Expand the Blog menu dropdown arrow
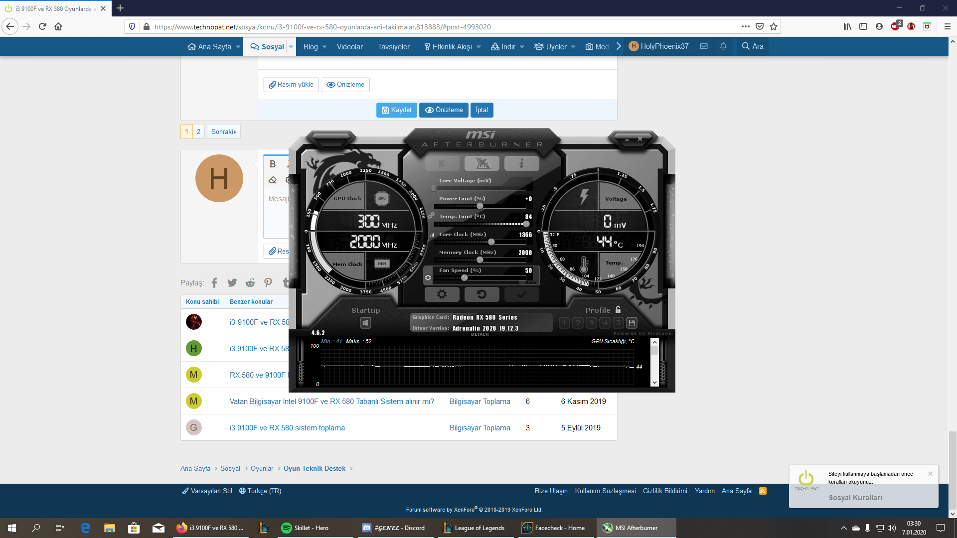The height and width of the screenshot is (538, 957). 324,47
